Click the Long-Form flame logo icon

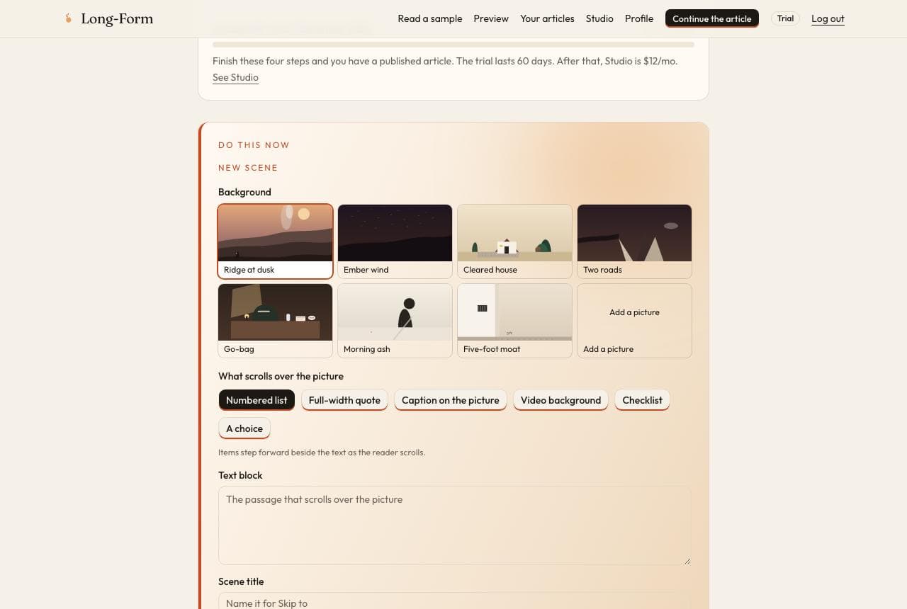click(69, 18)
